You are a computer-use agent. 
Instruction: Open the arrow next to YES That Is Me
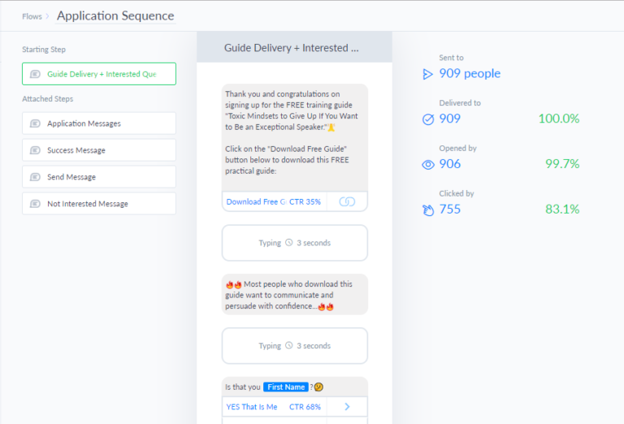pyautogui.click(x=347, y=406)
